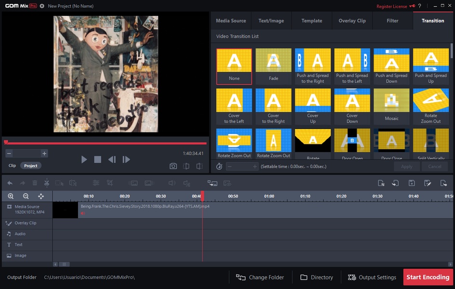Switch the preview to Clip mode

tap(12, 166)
